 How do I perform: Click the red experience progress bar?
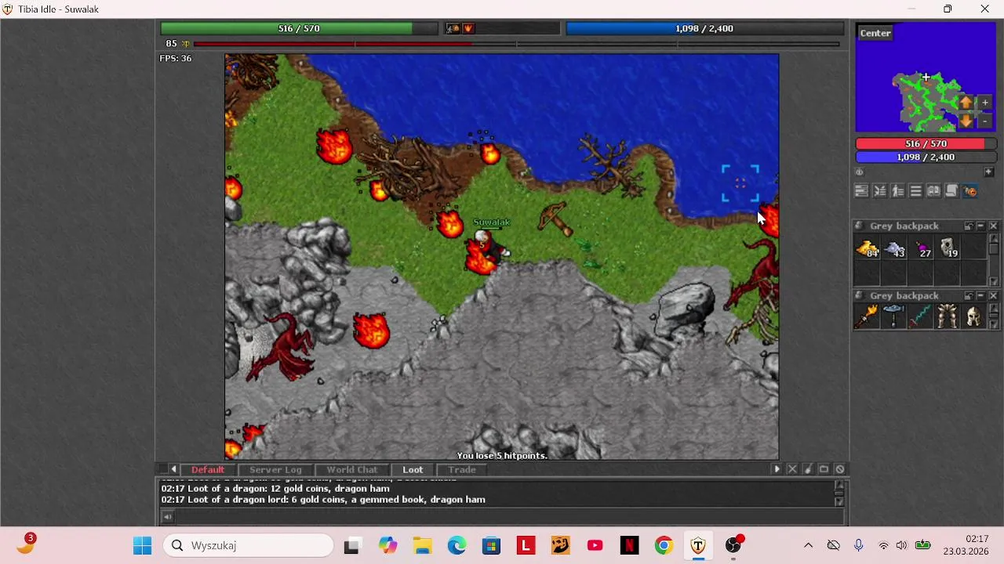(x=516, y=44)
